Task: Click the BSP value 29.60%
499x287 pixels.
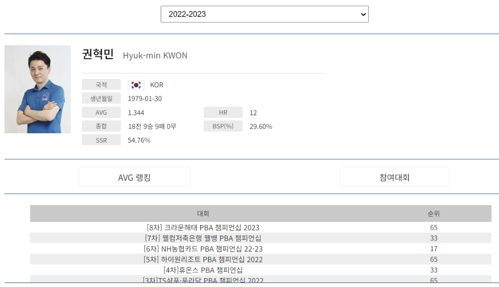Action: pyautogui.click(x=260, y=126)
